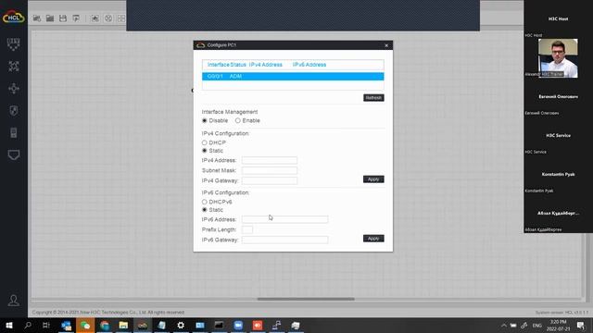This screenshot has width=593, height=333.
Task: Click the presenter video thumbnail
Action: pos(558,58)
